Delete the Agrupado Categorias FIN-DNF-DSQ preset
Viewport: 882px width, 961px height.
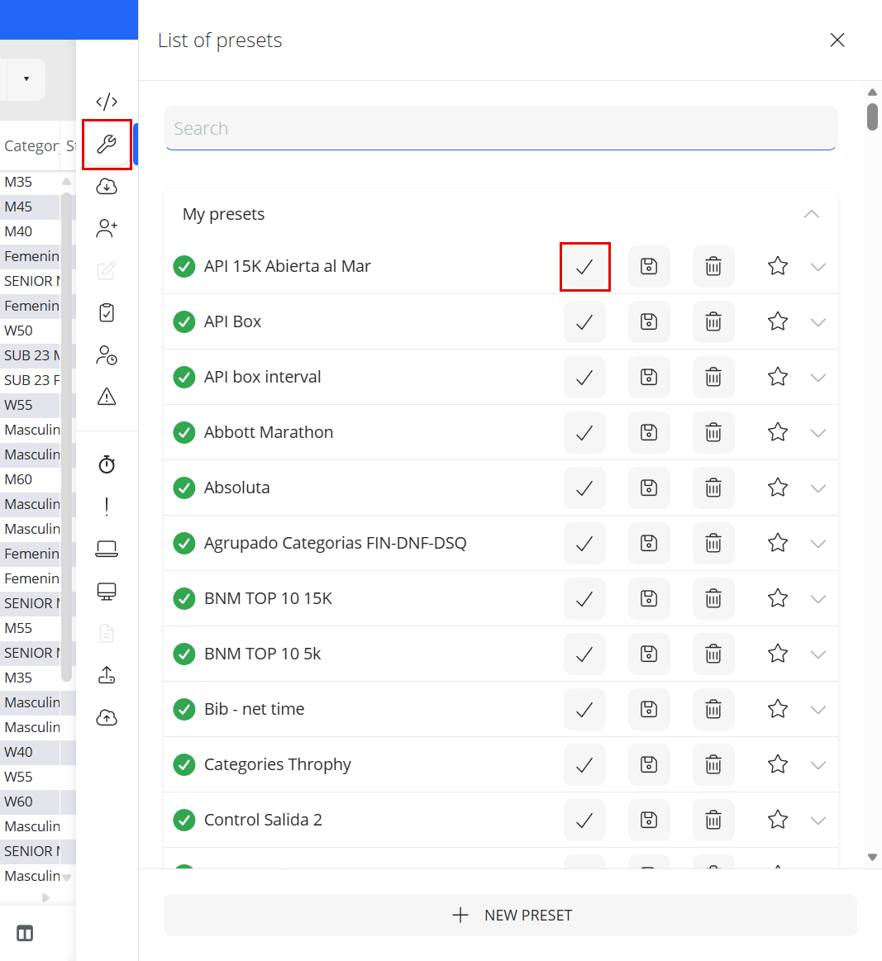[713, 543]
